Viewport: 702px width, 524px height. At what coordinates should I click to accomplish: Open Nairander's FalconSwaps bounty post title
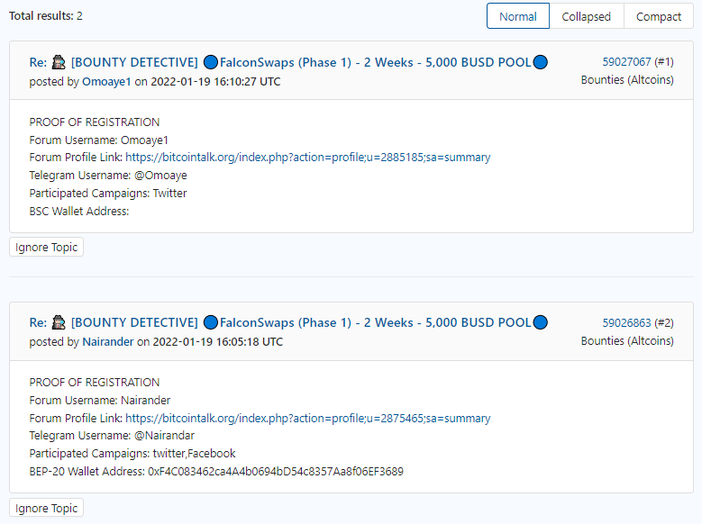click(x=288, y=322)
